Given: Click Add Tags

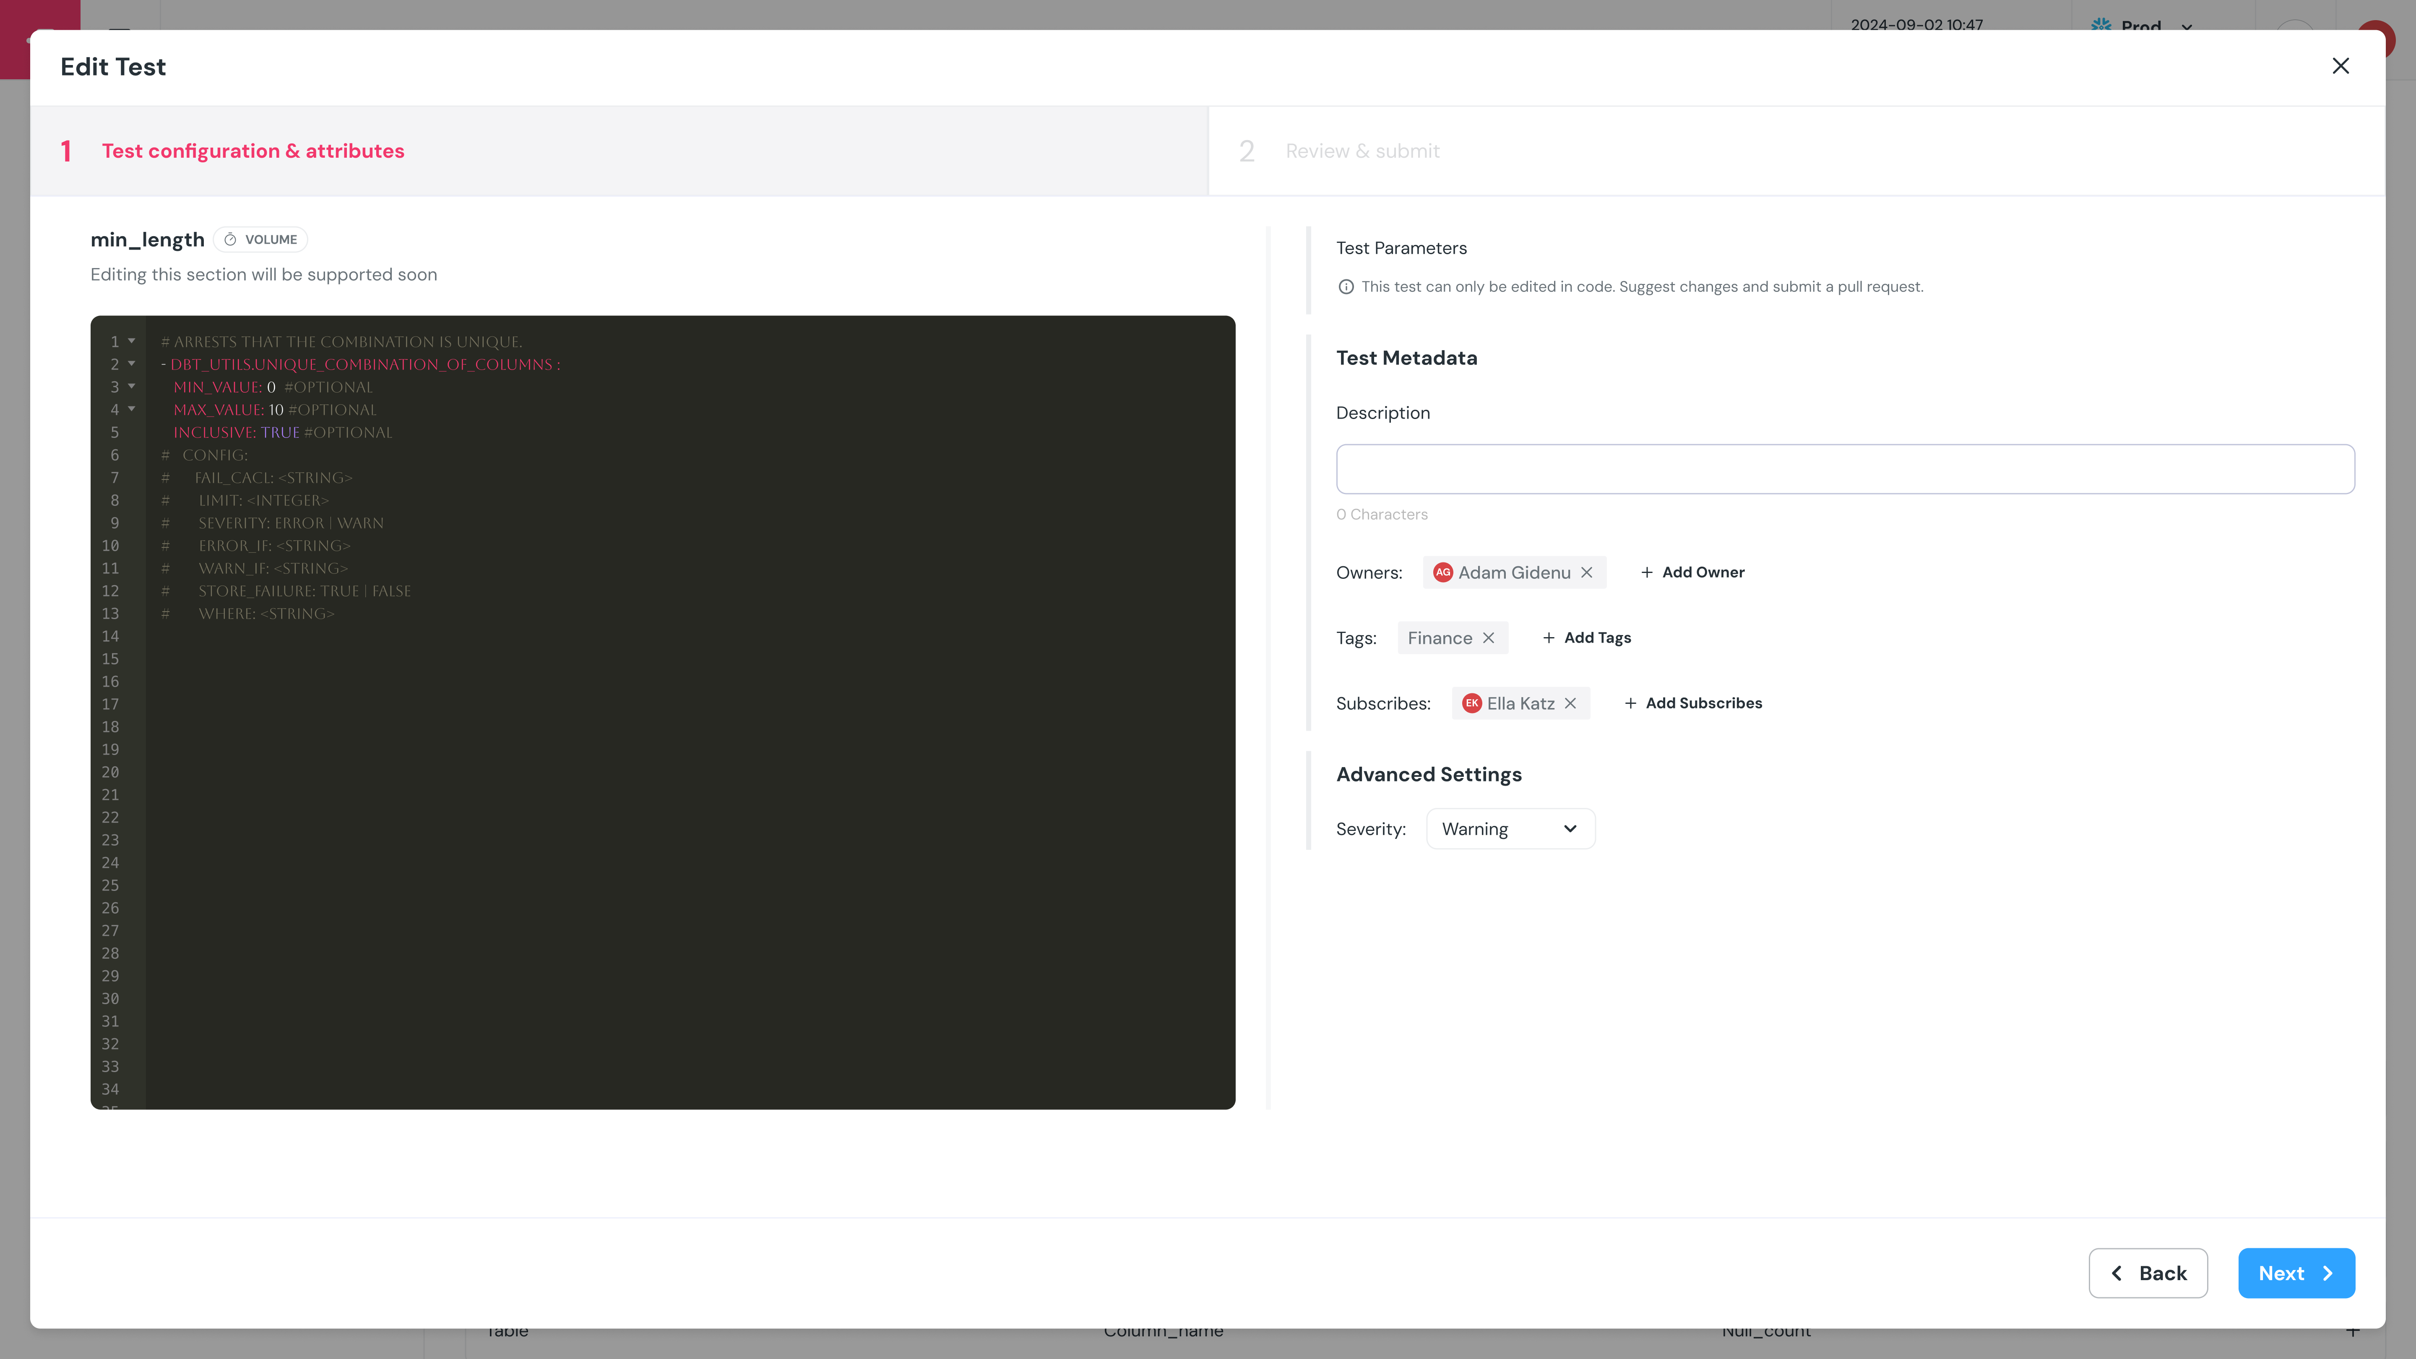Looking at the screenshot, I should pyautogui.click(x=1586, y=638).
